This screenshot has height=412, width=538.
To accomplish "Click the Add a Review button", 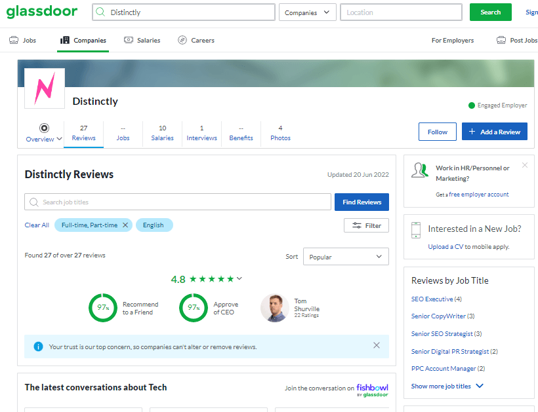I will [x=495, y=132].
